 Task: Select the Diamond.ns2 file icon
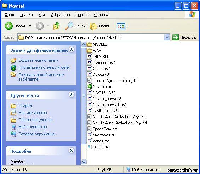(x=90, y=62)
